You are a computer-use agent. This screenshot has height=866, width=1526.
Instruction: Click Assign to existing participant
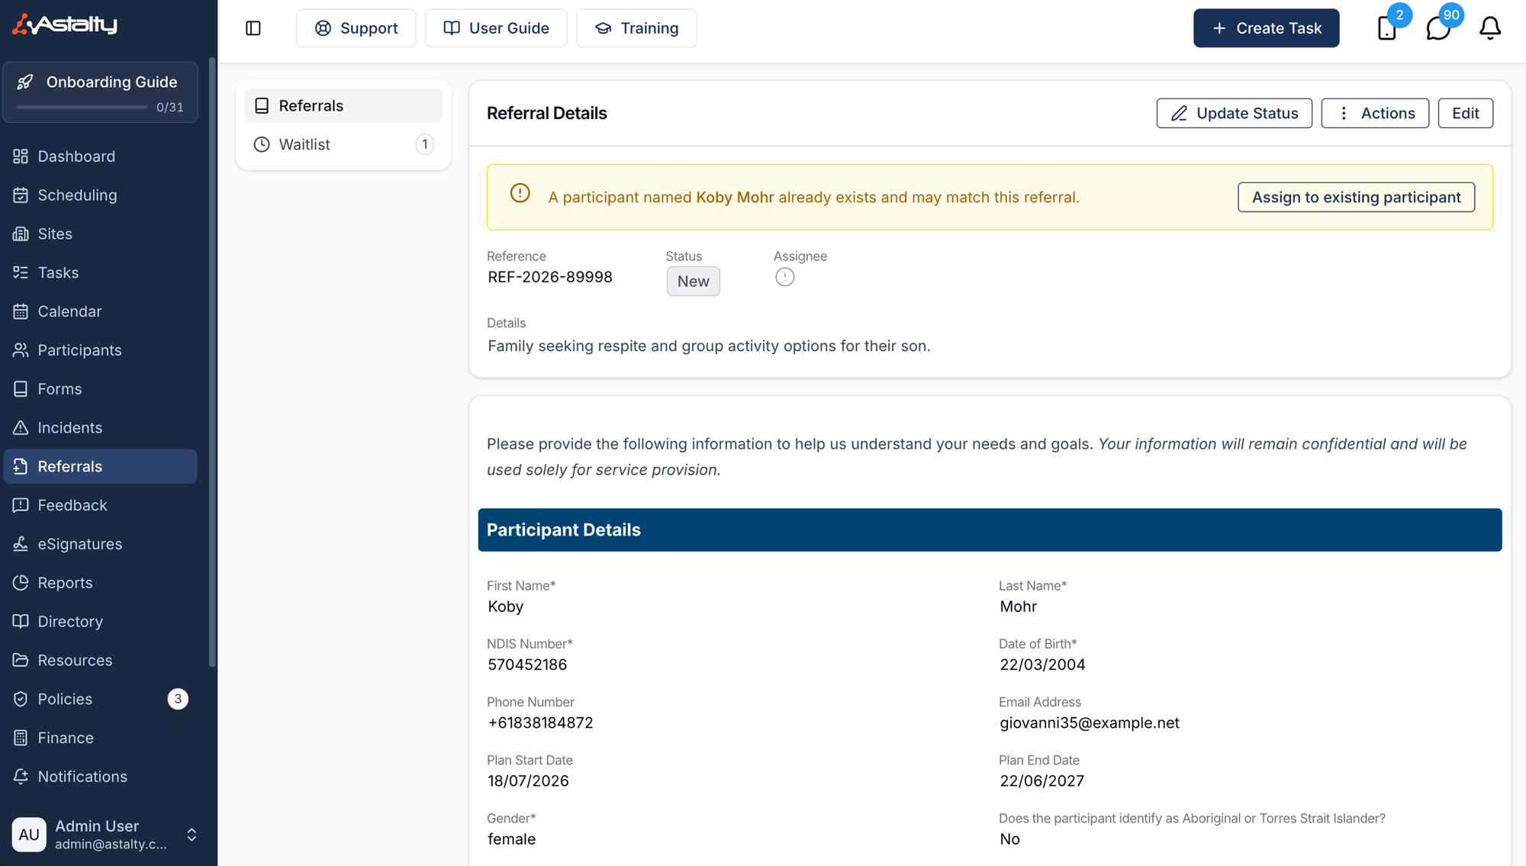[x=1356, y=197]
